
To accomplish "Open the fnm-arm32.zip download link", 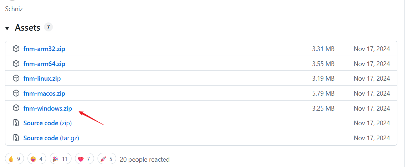I will (44, 49).
